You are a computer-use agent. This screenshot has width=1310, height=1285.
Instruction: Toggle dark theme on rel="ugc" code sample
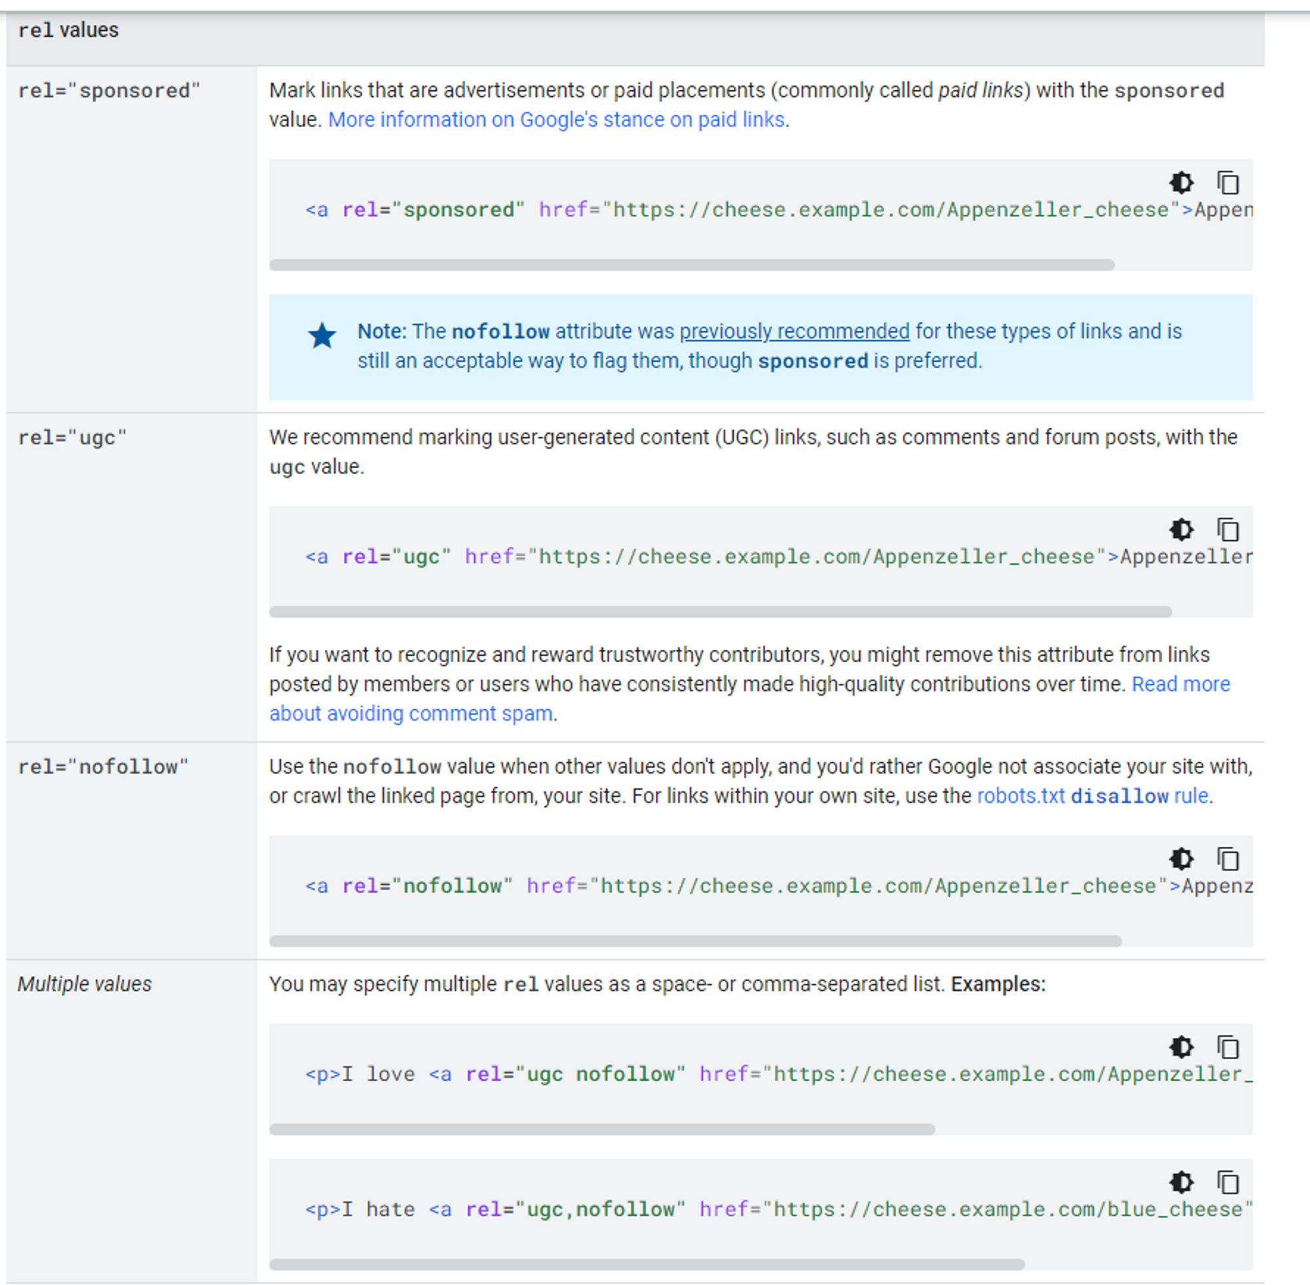1181,530
